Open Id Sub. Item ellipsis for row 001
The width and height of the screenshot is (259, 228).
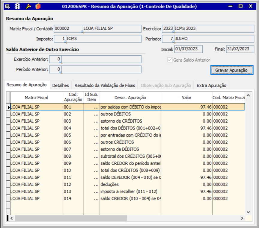[x=96, y=107]
